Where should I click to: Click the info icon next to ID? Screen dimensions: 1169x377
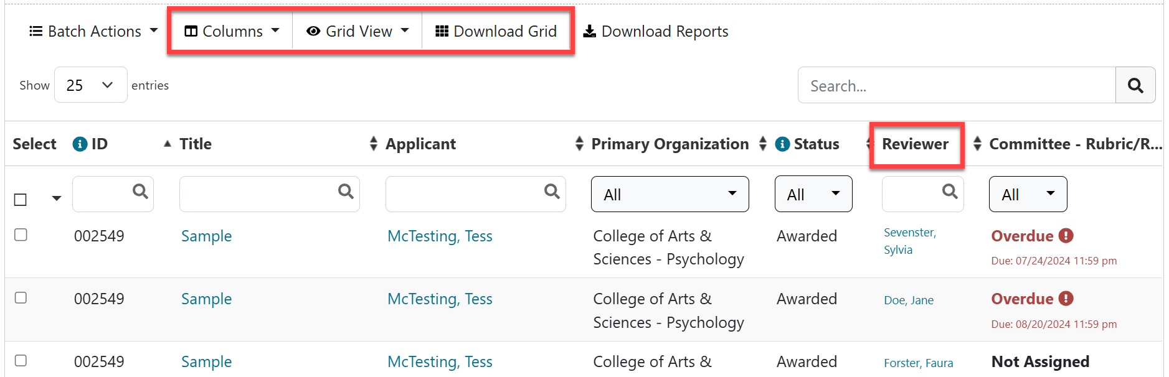tap(80, 144)
